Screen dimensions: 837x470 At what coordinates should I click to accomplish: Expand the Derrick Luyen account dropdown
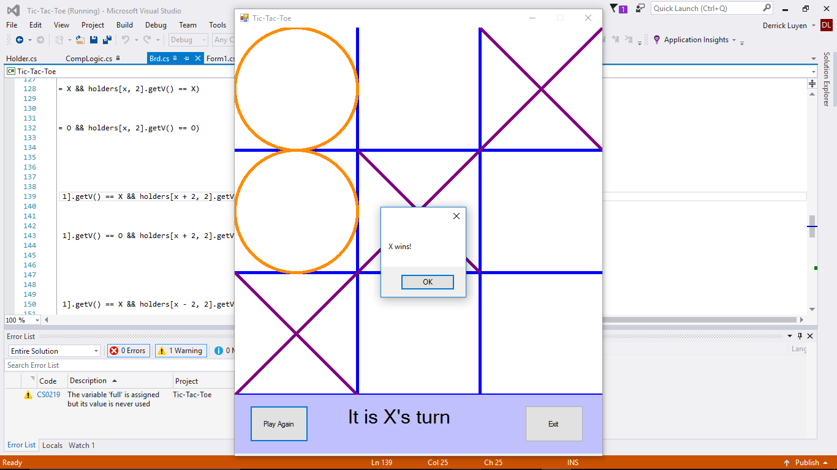[x=813, y=26]
